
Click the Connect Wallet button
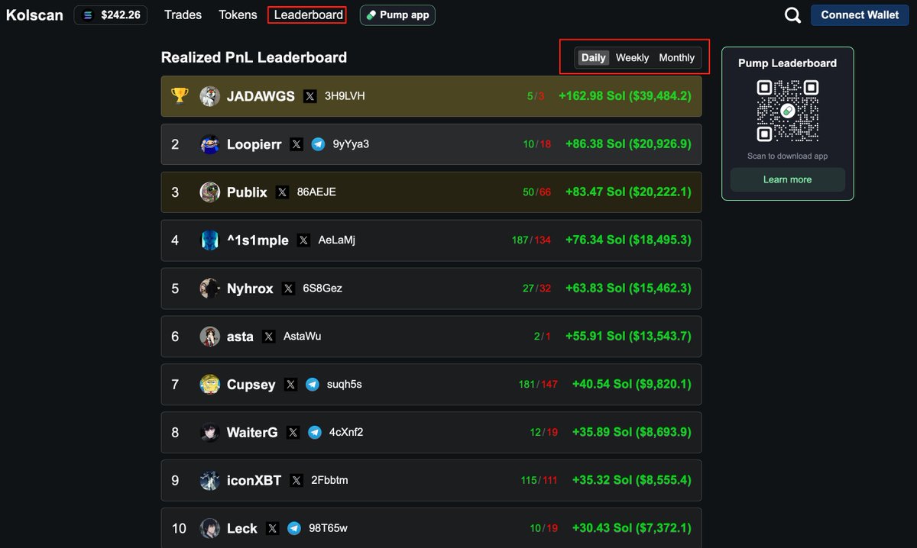coord(860,15)
